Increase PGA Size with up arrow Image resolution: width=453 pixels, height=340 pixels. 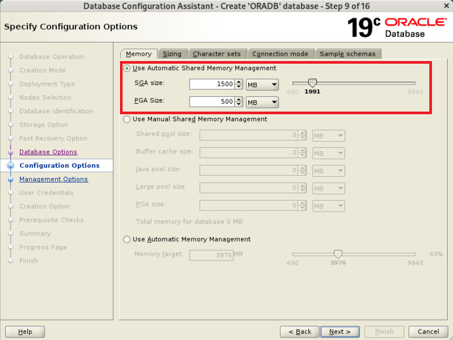click(239, 99)
